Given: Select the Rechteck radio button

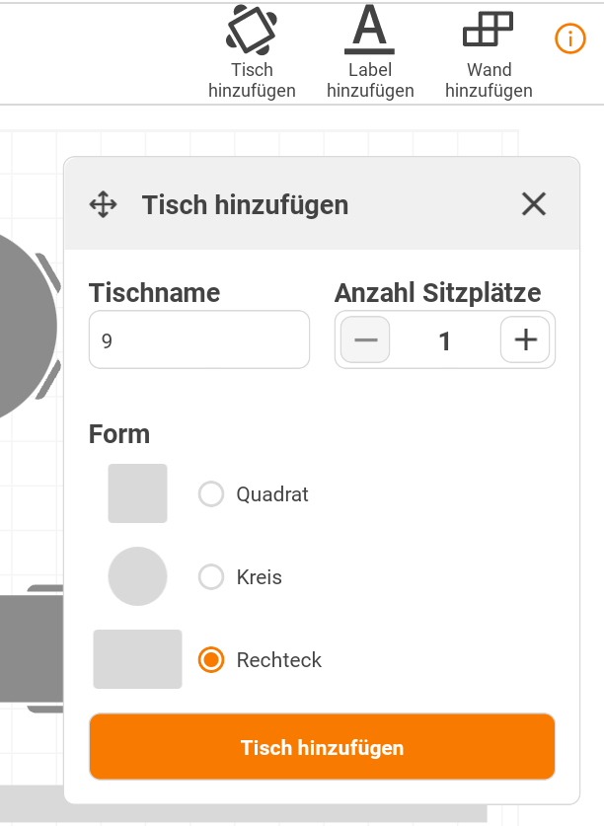Looking at the screenshot, I should 211,659.
